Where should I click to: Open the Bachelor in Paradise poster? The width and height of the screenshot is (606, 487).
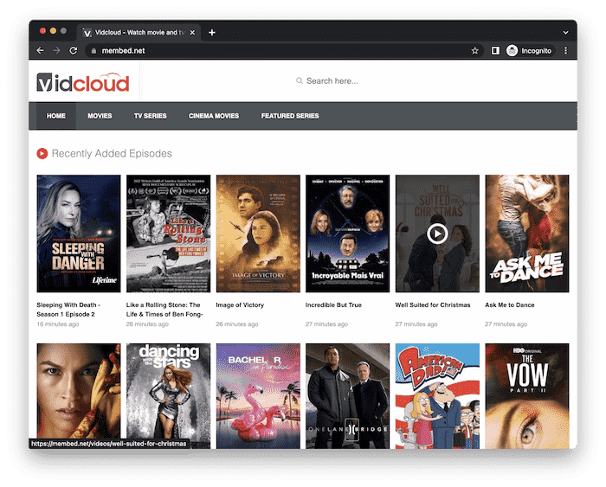click(258, 396)
